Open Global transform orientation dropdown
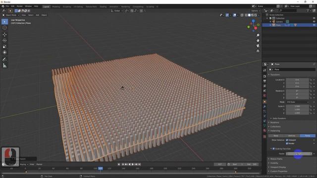The height and width of the screenshot is (178, 317). tap(117, 11)
